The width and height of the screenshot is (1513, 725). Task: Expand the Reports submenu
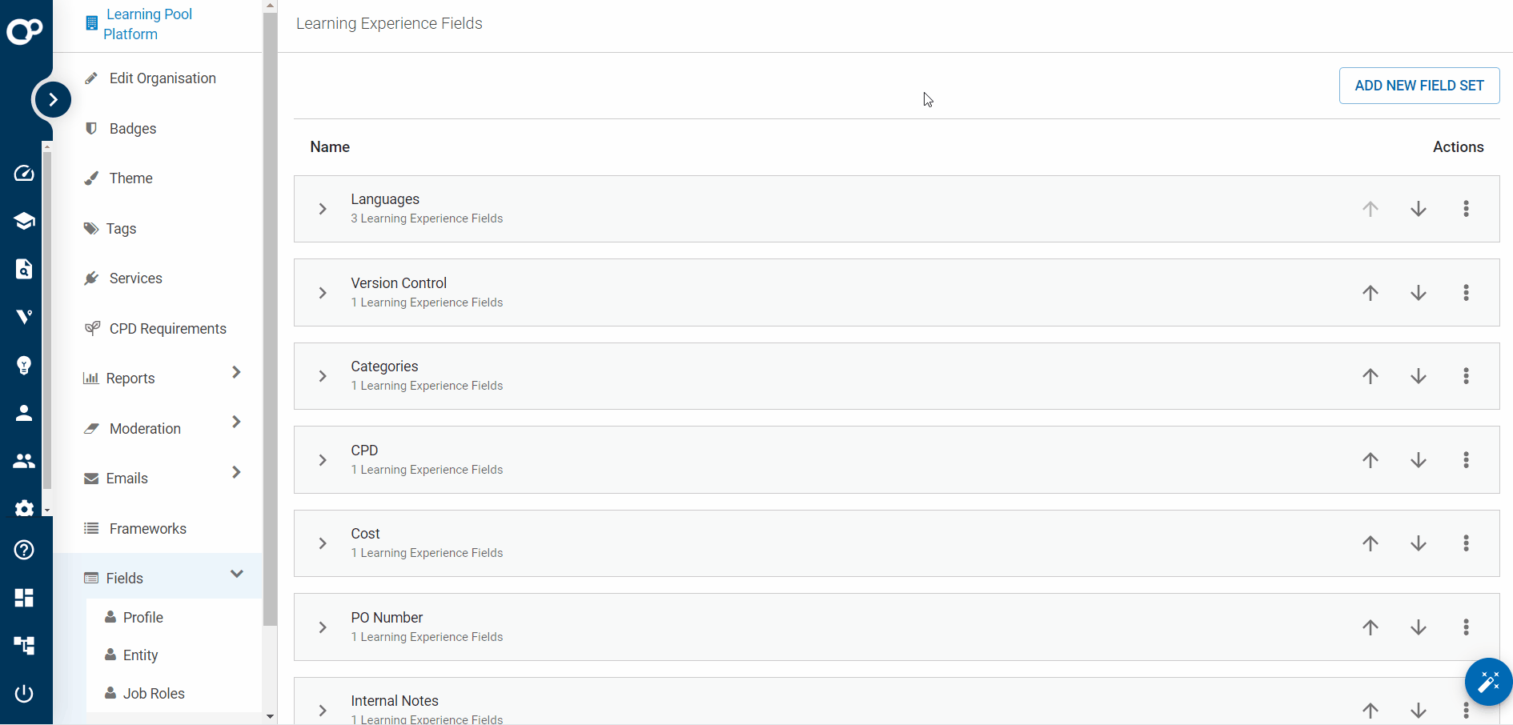pyautogui.click(x=236, y=372)
